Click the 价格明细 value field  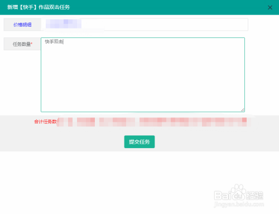(145, 25)
